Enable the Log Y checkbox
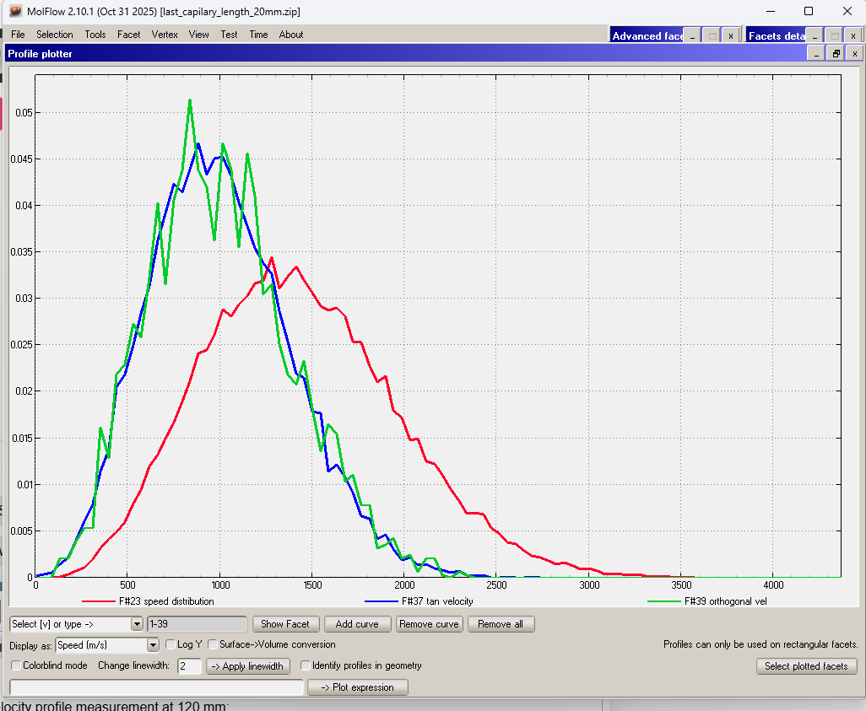 pyautogui.click(x=170, y=645)
